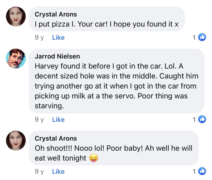Click Crystal Arons' avatar beside the "Oh shoot!!!" comment
The height and width of the screenshot is (180, 212).
(x=16, y=141)
